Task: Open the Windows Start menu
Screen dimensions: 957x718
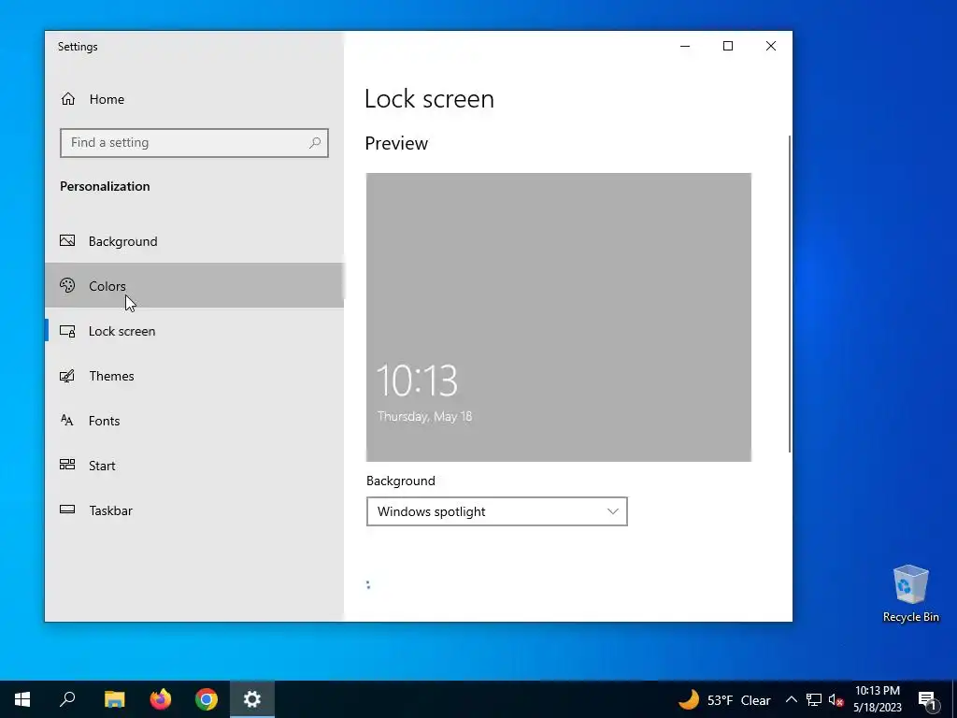Action: click(x=22, y=699)
